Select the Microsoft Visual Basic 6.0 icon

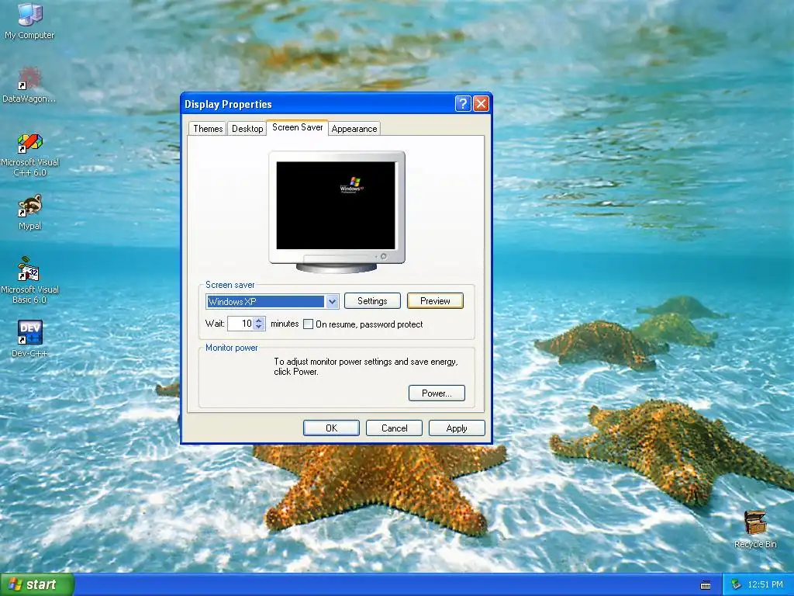29,280
